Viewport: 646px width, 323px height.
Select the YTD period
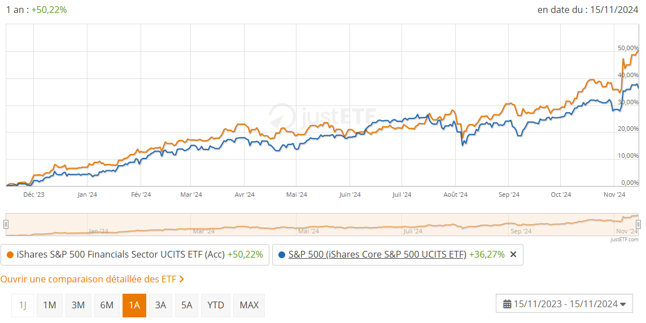[216, 306]
